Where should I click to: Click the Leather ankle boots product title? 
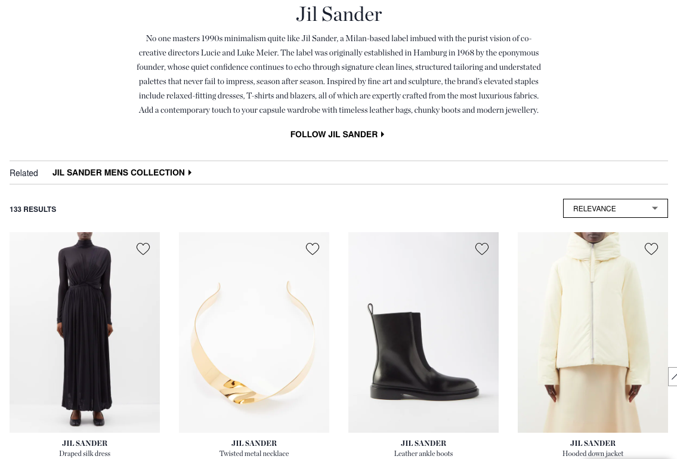[423, 454]
